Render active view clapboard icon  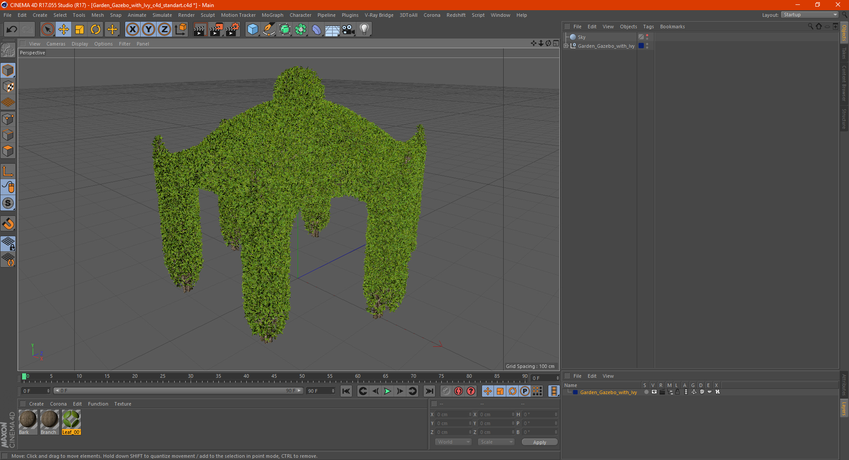(200, 30)
